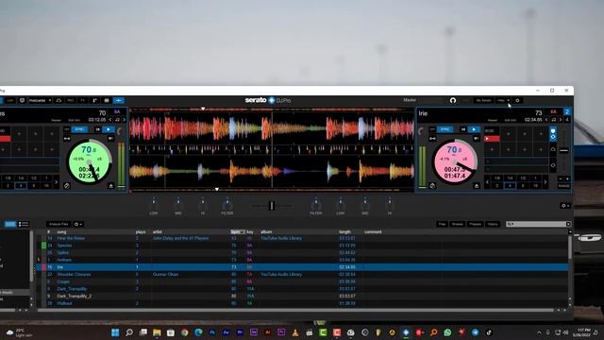Change pitch RANGE on Irie deck

[x=563, y=186]
